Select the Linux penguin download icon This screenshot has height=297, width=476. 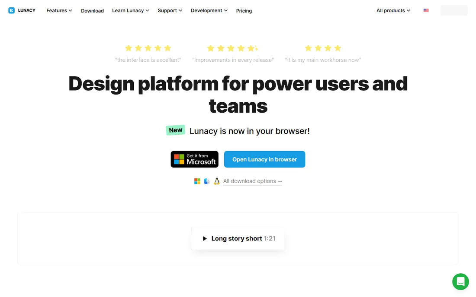[216, 181]
